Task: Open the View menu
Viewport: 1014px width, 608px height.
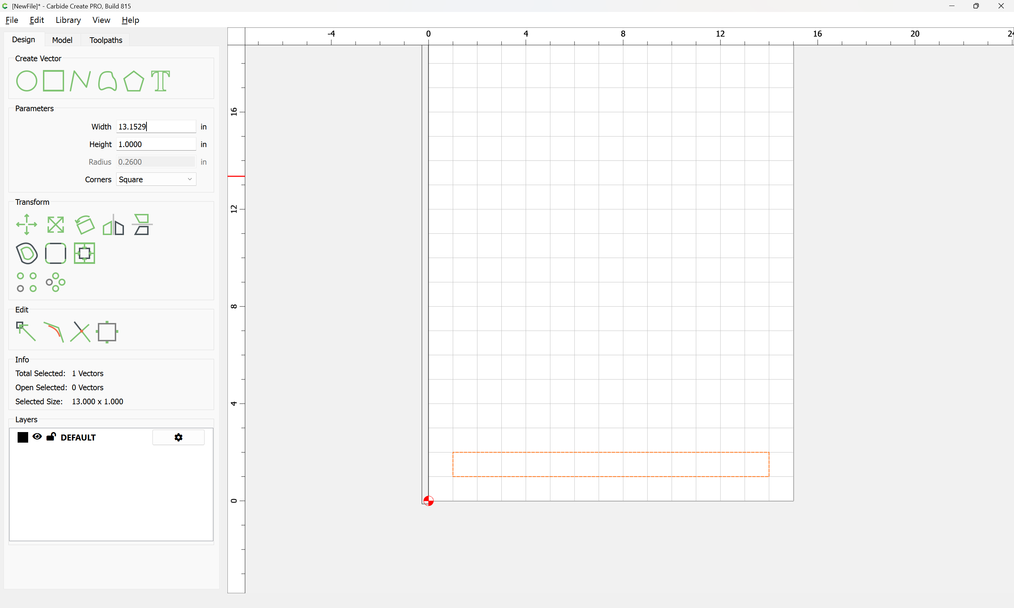Action: click(101, 20)
